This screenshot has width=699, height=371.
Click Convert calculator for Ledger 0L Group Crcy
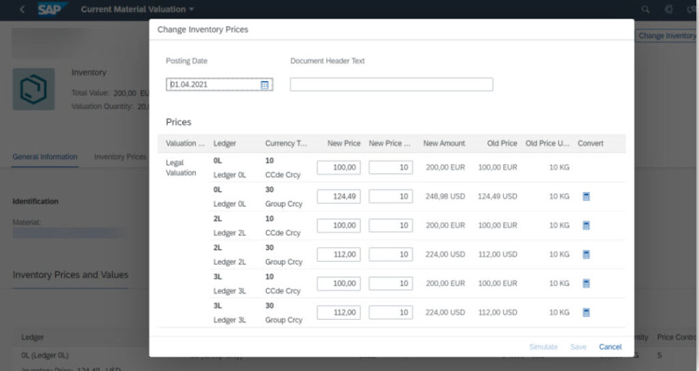pos(586,196)
